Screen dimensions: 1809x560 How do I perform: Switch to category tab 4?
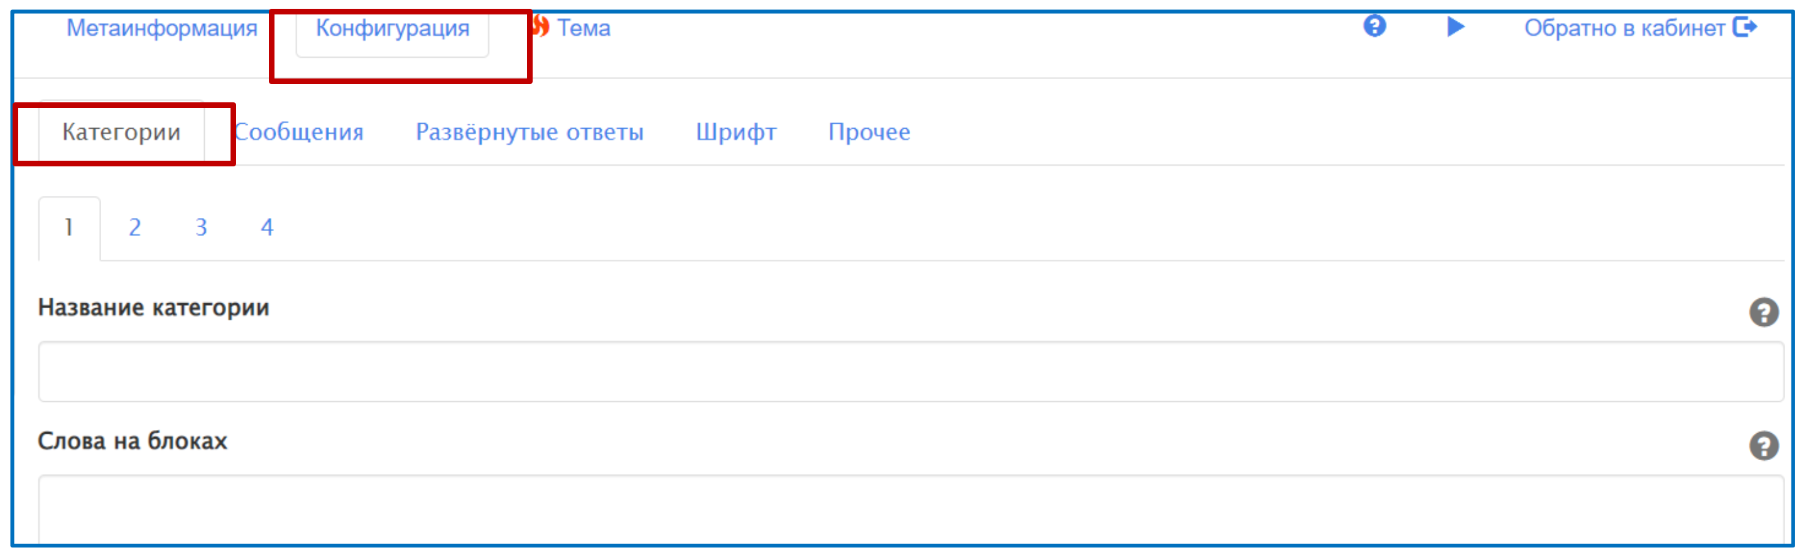tap(267, 228)
